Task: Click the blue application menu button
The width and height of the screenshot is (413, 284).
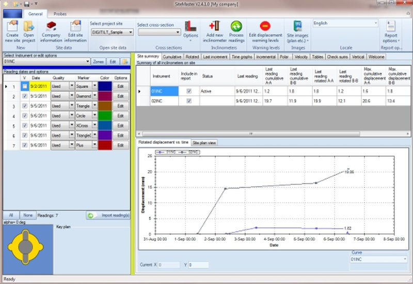Action: [12, 14]
